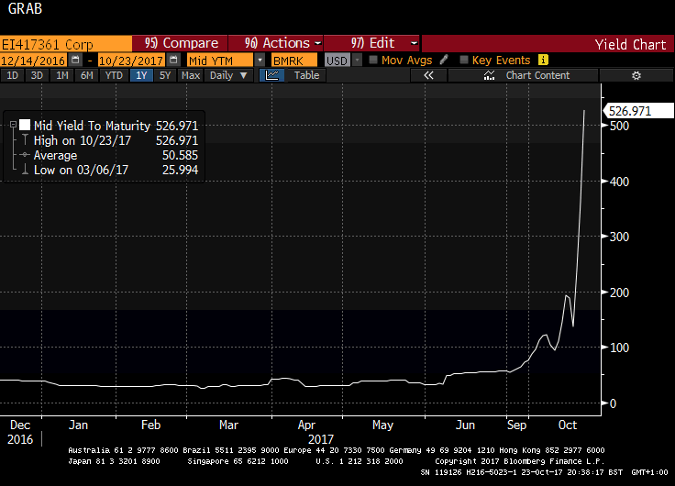
Task: Collapse panel with double left arrows
Action: point(427,75)
